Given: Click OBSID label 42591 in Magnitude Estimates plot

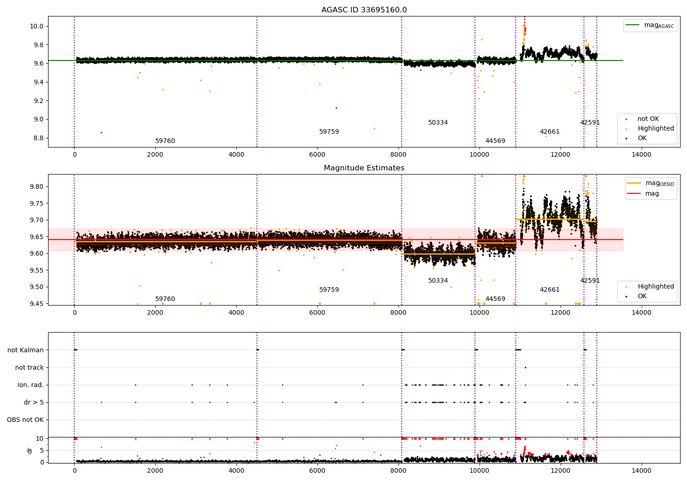Looking at the screenshot, I should pyautogui.click(x=590, y=281).
